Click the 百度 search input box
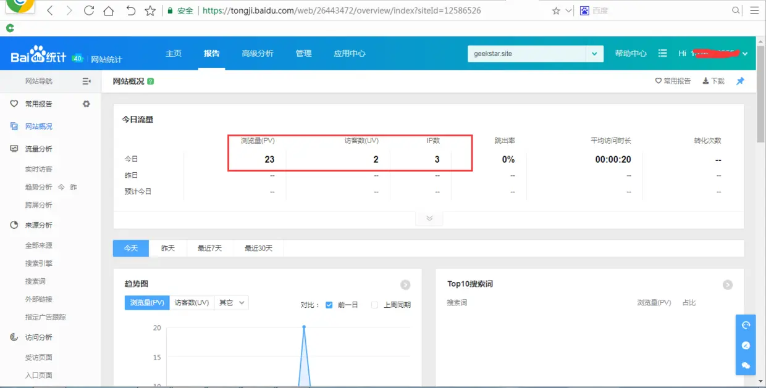Image resolution: width=766 pixels, height=388 pixels. (661, 10)
